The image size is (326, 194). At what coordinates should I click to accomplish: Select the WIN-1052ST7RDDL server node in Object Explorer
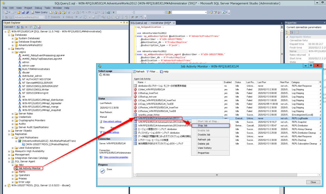(41, 185)
